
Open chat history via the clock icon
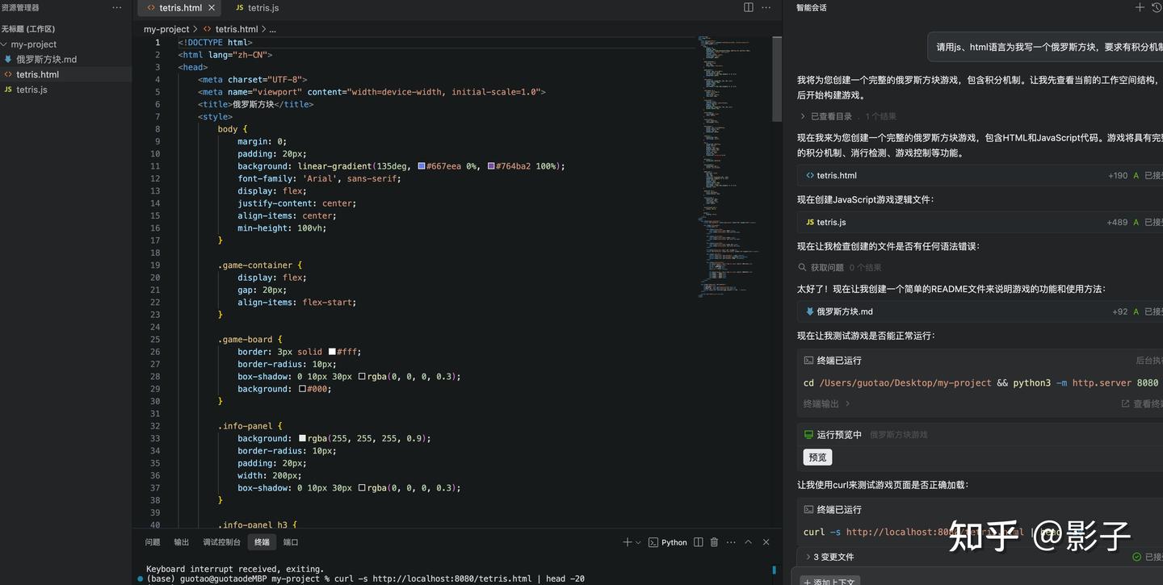pos(1157,7)
